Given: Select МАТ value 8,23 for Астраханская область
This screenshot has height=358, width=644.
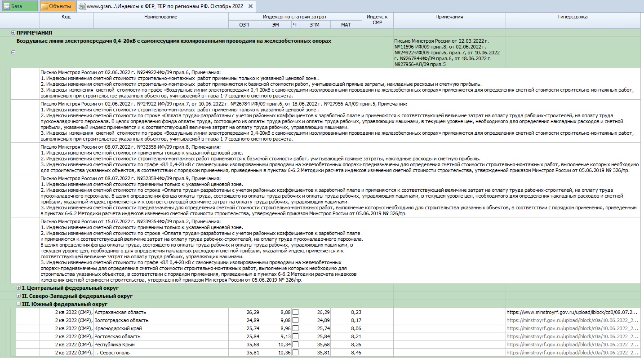Looking at the screenshot, I should point(346,312).
